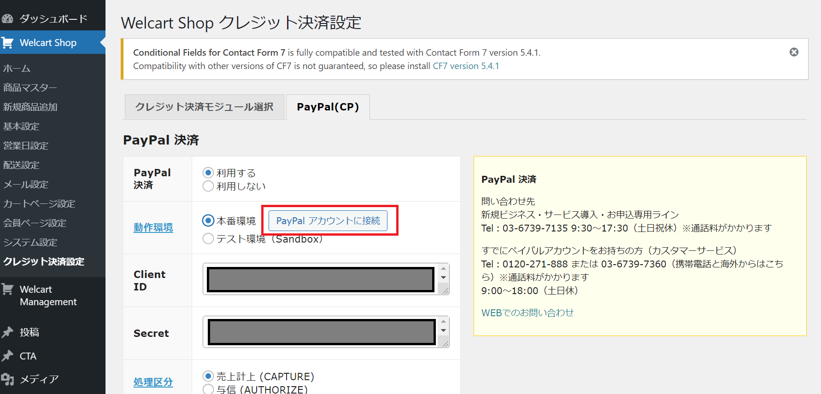Click Secret field scroll up arrow
This screenshot has width=821, height=394.
(443, 322)
